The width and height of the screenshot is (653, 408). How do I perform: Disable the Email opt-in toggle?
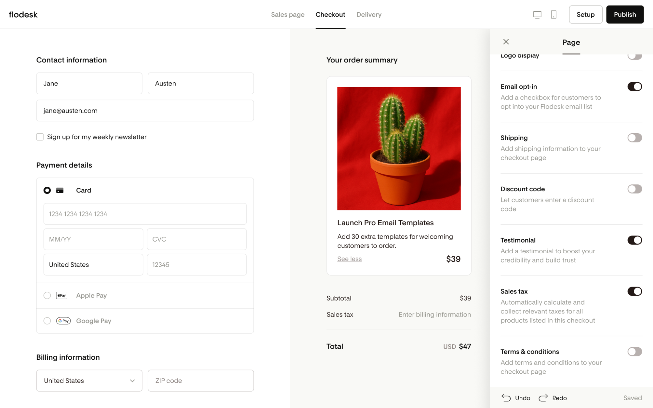634,86
